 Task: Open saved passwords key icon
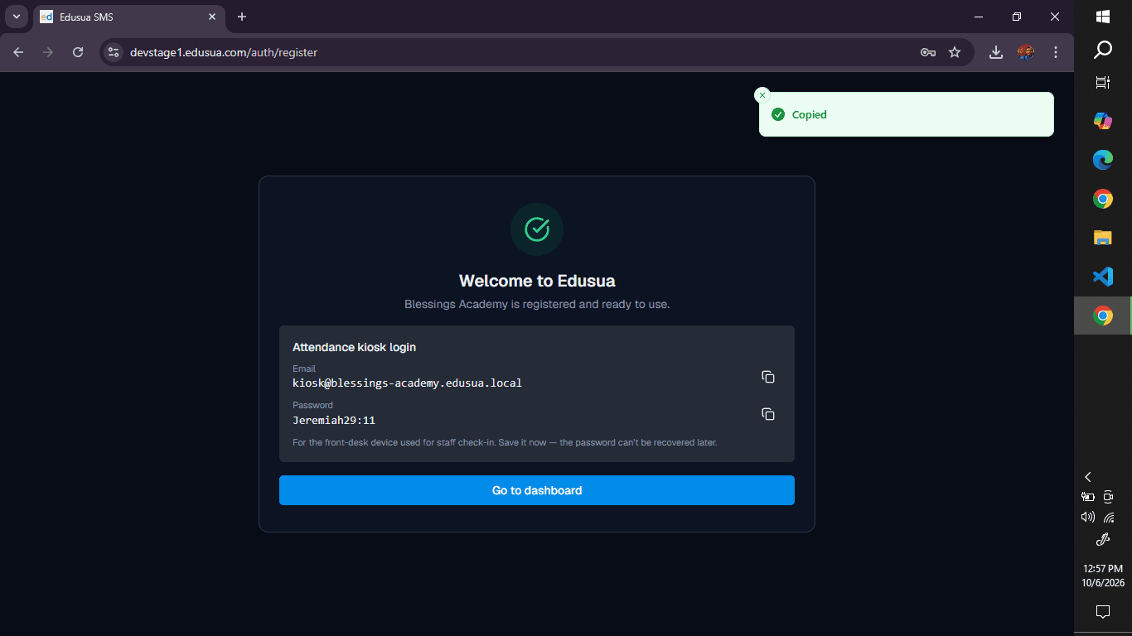[928, 52]
